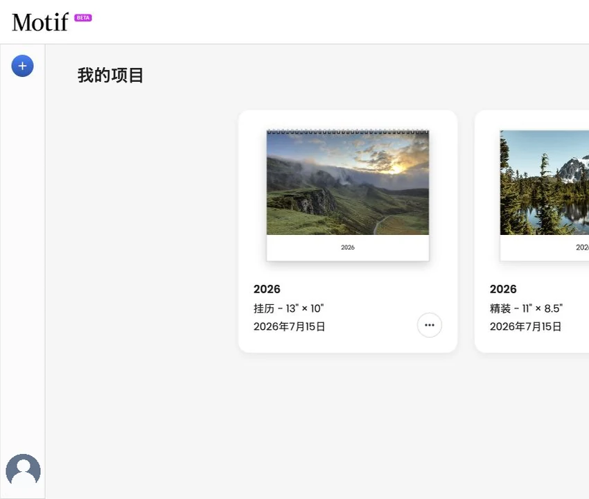Click the purple BETA badge
This screenshot has width=589, height=499.
pyautogui.click(x=83, y=17)
